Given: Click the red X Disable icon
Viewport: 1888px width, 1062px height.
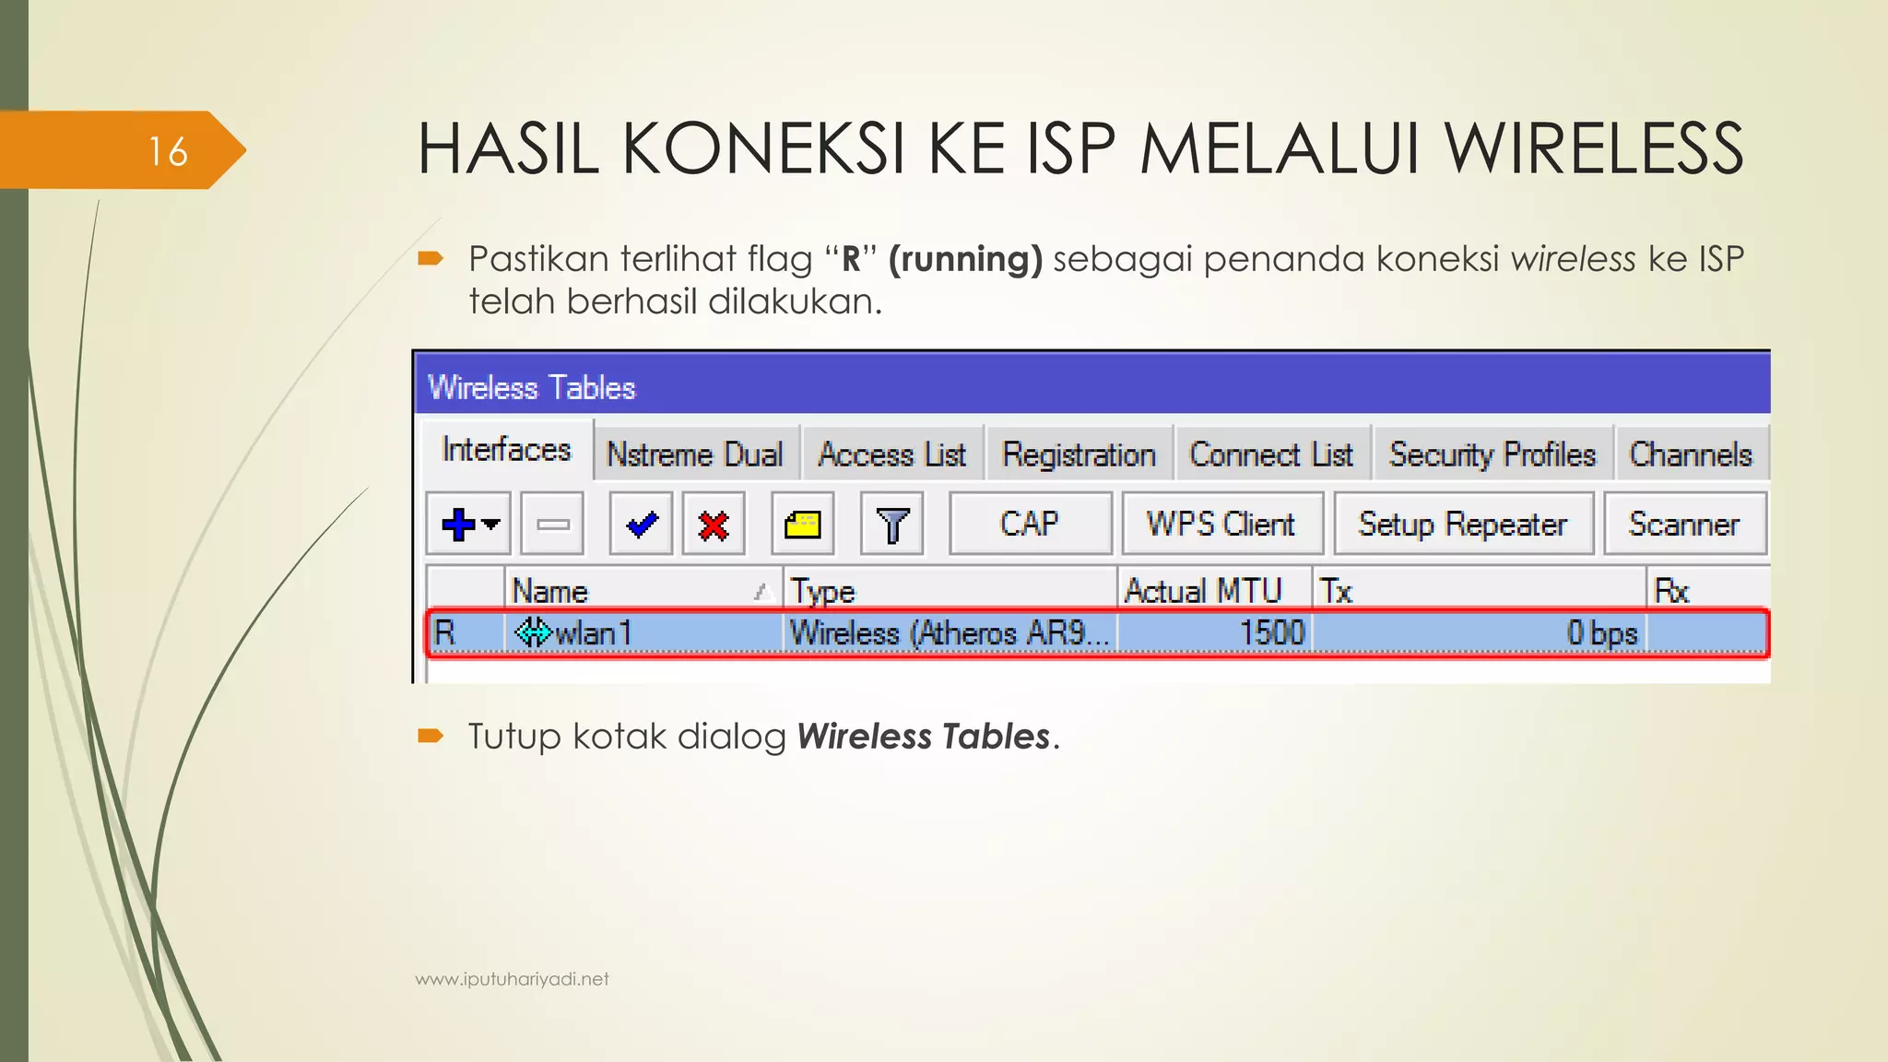Looking at the screenshot, I should point(714,524).
